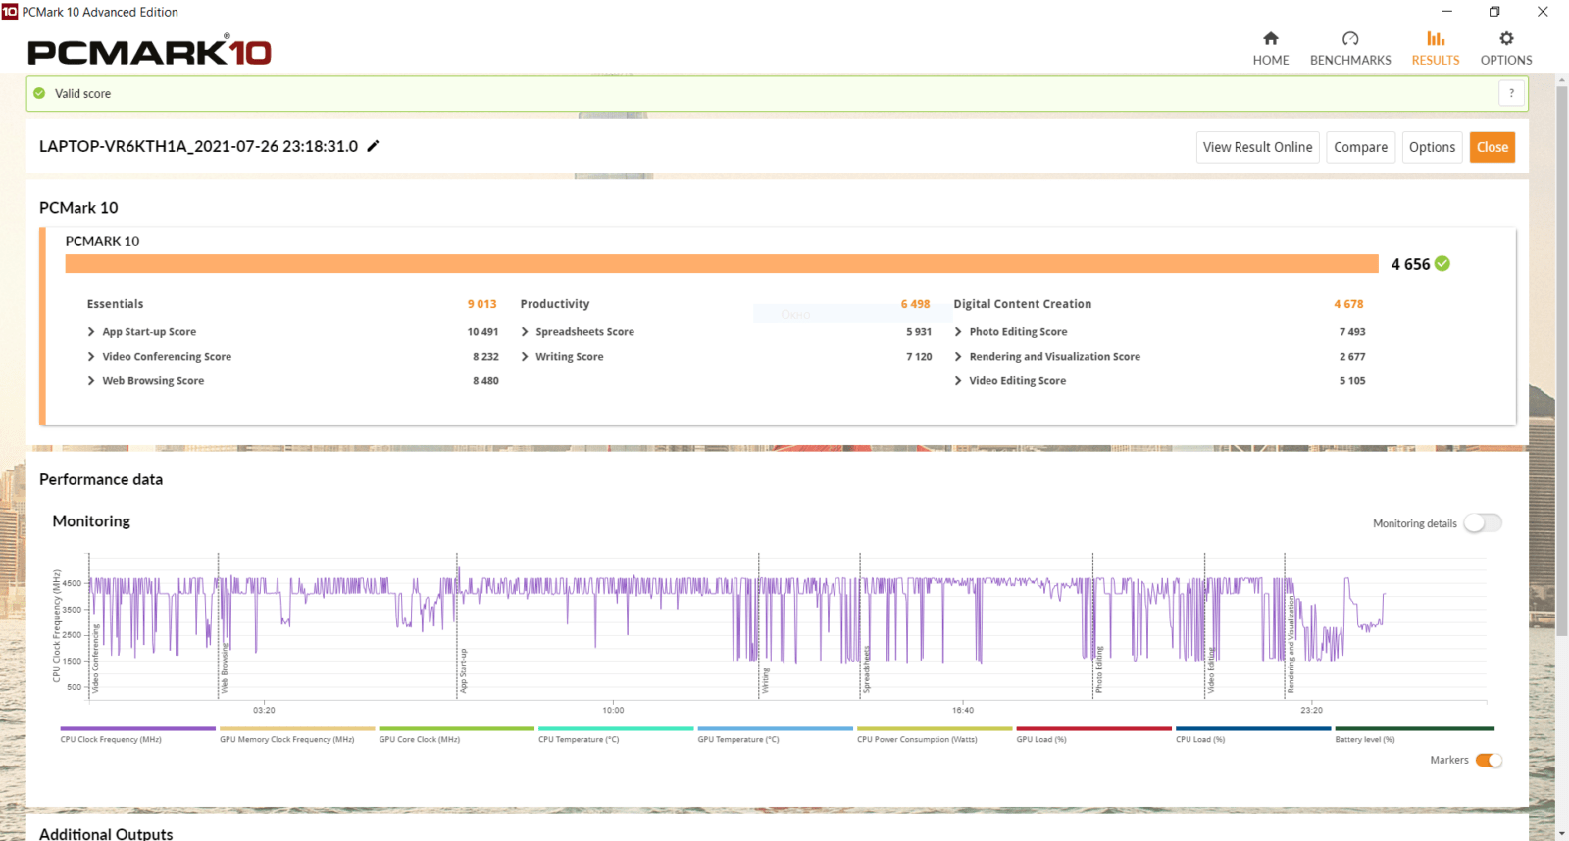Image resolution: width=1569 pixels, height=841 pixels.
Task: Click the Web Browsing marker on chart
Action: [x=224, y=669]
